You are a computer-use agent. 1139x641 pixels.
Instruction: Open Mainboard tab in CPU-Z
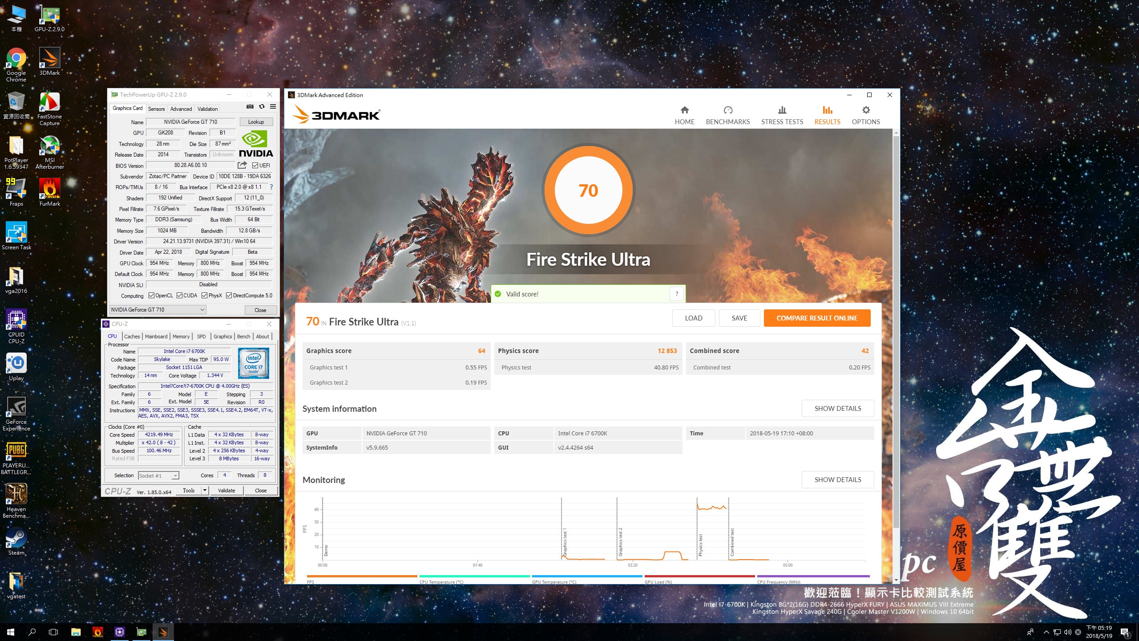(x=156, y=337)
